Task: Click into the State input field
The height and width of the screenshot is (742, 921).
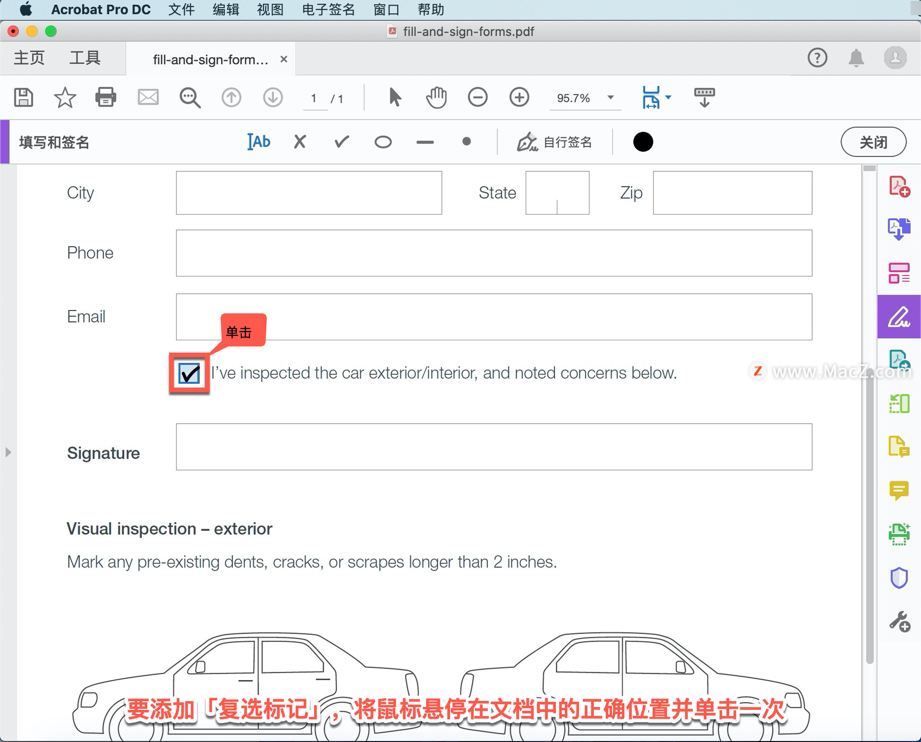Action: point(557,193)
